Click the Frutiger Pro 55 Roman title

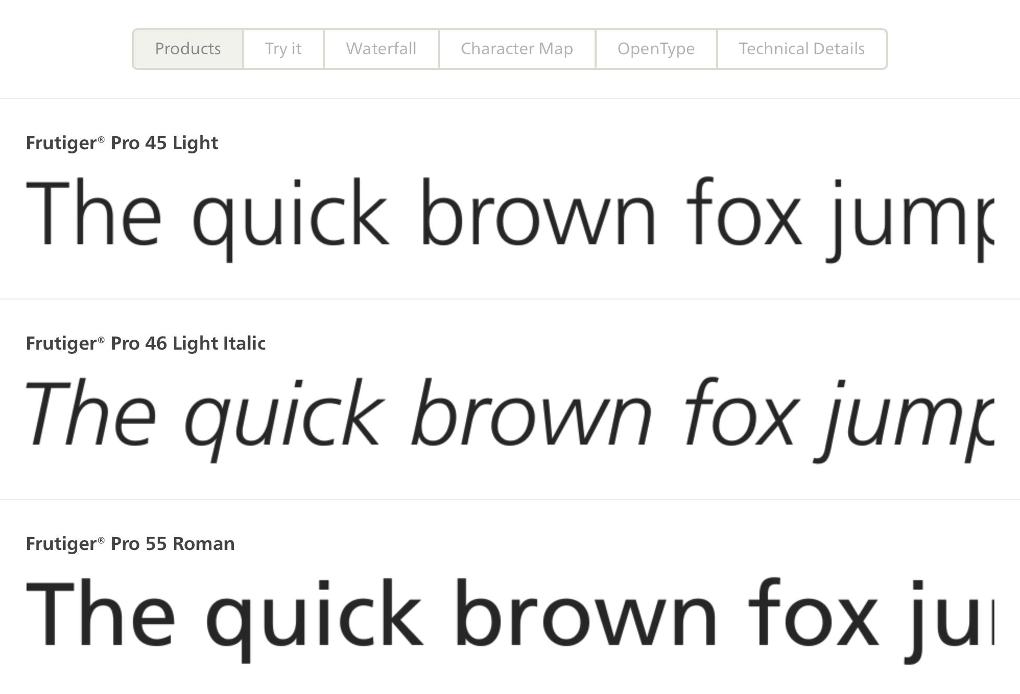pyautogui.click(x=130, y=544)
